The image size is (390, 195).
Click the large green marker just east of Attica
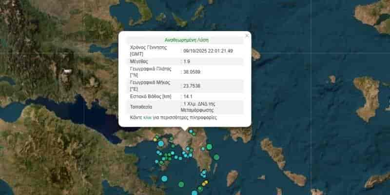point(209,147)
